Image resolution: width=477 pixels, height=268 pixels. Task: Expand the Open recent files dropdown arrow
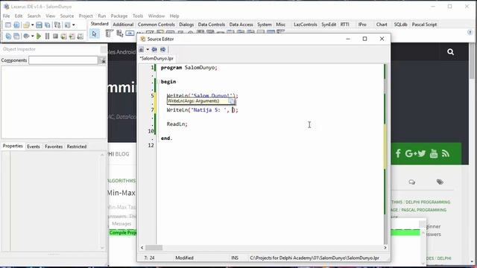click(32, 25)
